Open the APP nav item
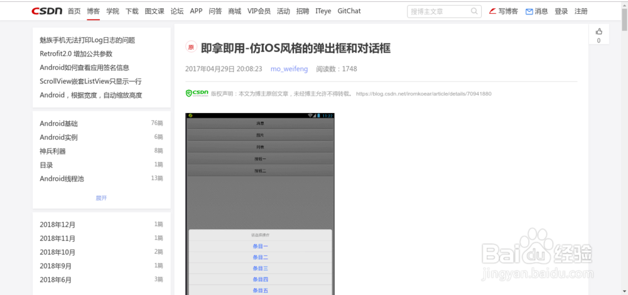Viewport: 628px width, 295px height. click(x=196, y=11)
